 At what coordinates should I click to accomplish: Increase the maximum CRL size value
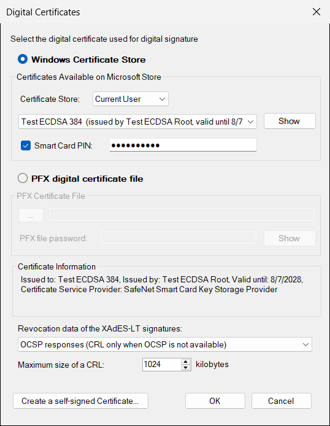tap(186, 362)
